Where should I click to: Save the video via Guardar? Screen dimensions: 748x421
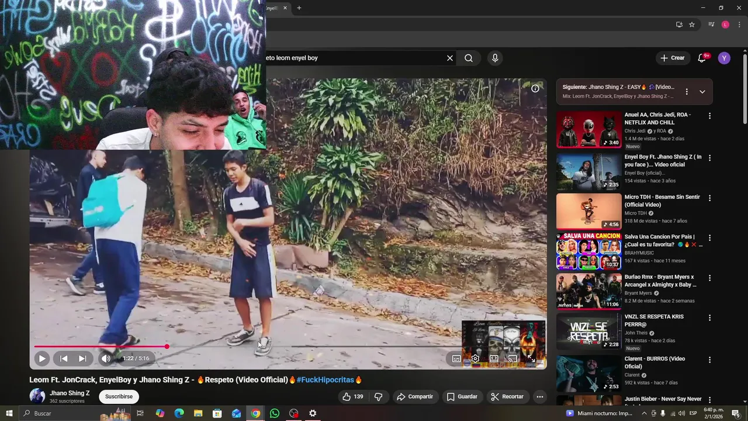[462, 396]
